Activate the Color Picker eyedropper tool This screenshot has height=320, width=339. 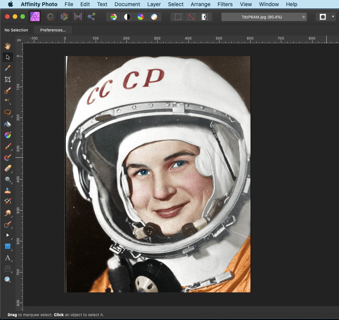(x=7, y=68)
